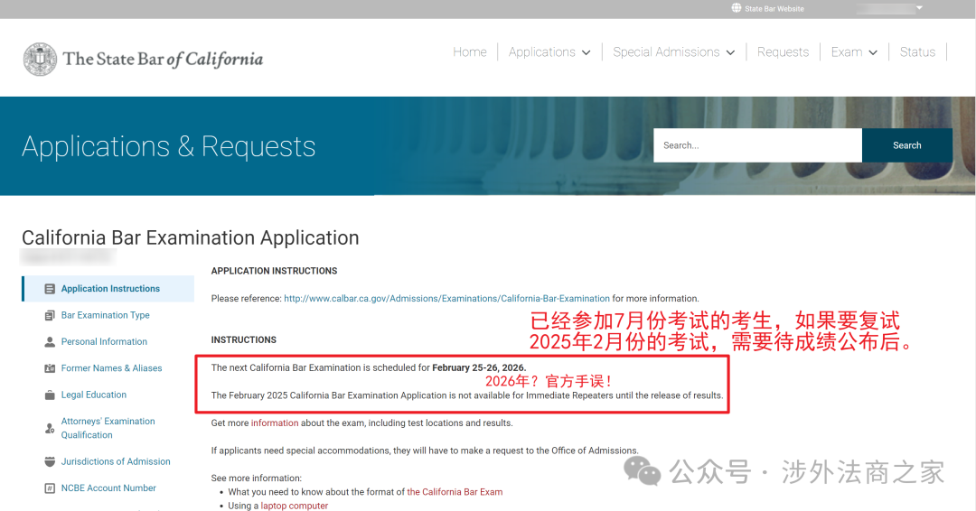Viewport: 976px width, 511px height.
Task: Click the Attorneys' Examination Qualification icon
Action: 50,428
